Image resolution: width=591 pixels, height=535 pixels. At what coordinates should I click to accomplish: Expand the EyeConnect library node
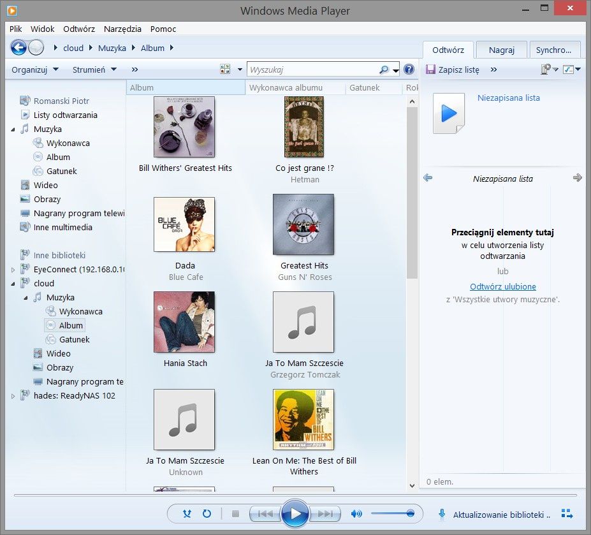tap(13, 270)
